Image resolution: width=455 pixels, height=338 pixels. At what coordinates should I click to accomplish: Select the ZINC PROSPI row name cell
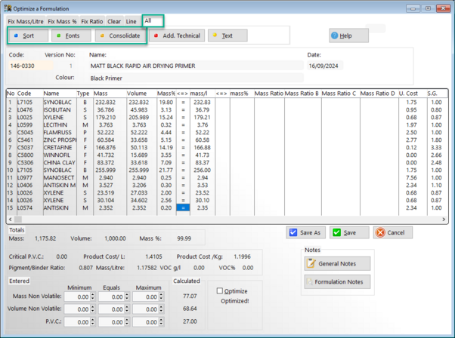click(x=60, y=140)
